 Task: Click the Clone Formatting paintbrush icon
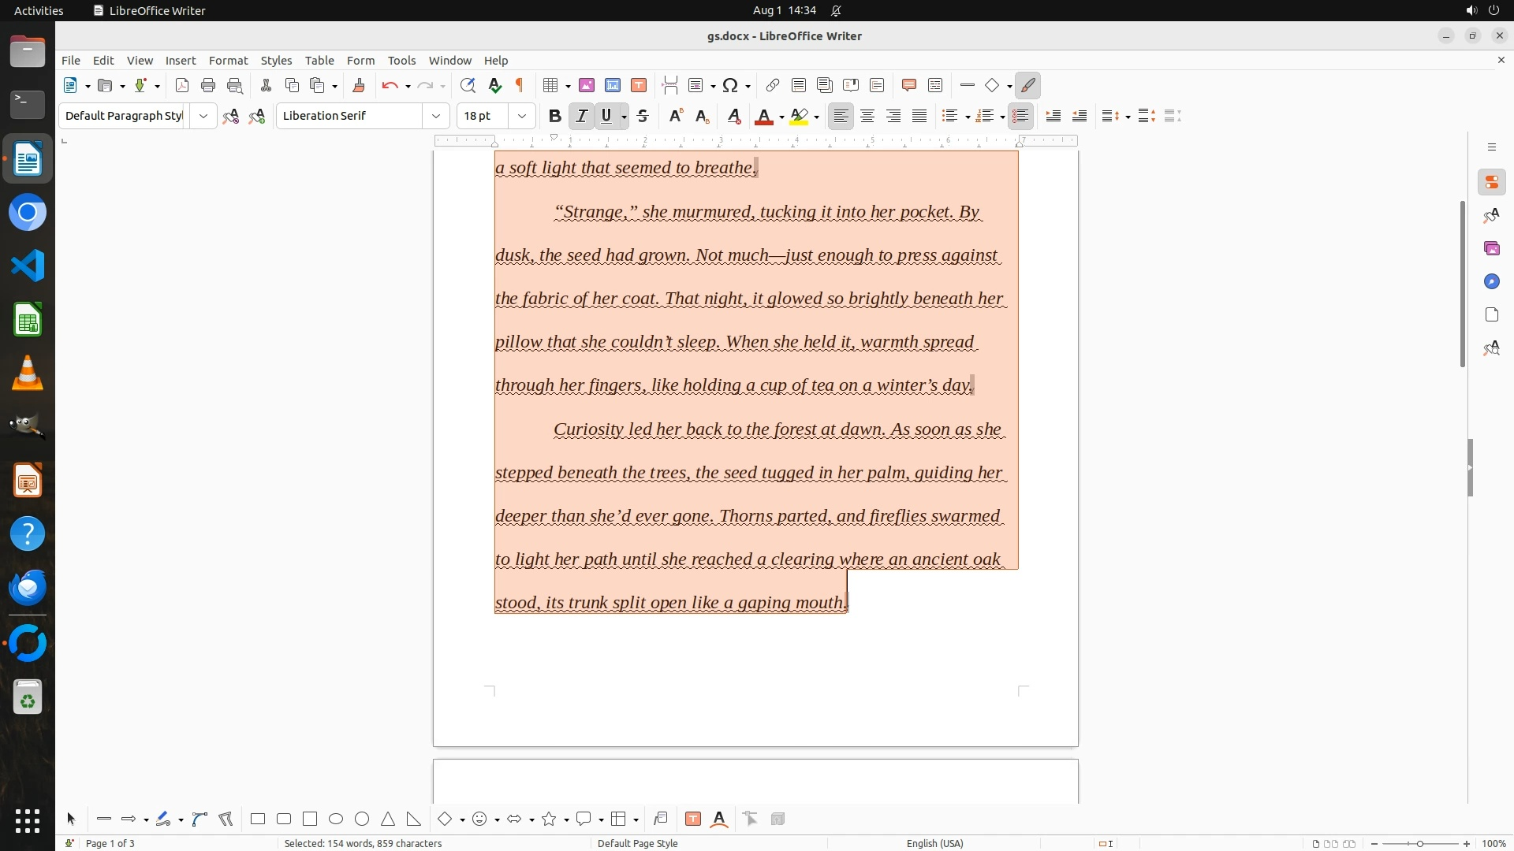pyautogui.click(x=359, y=85)
